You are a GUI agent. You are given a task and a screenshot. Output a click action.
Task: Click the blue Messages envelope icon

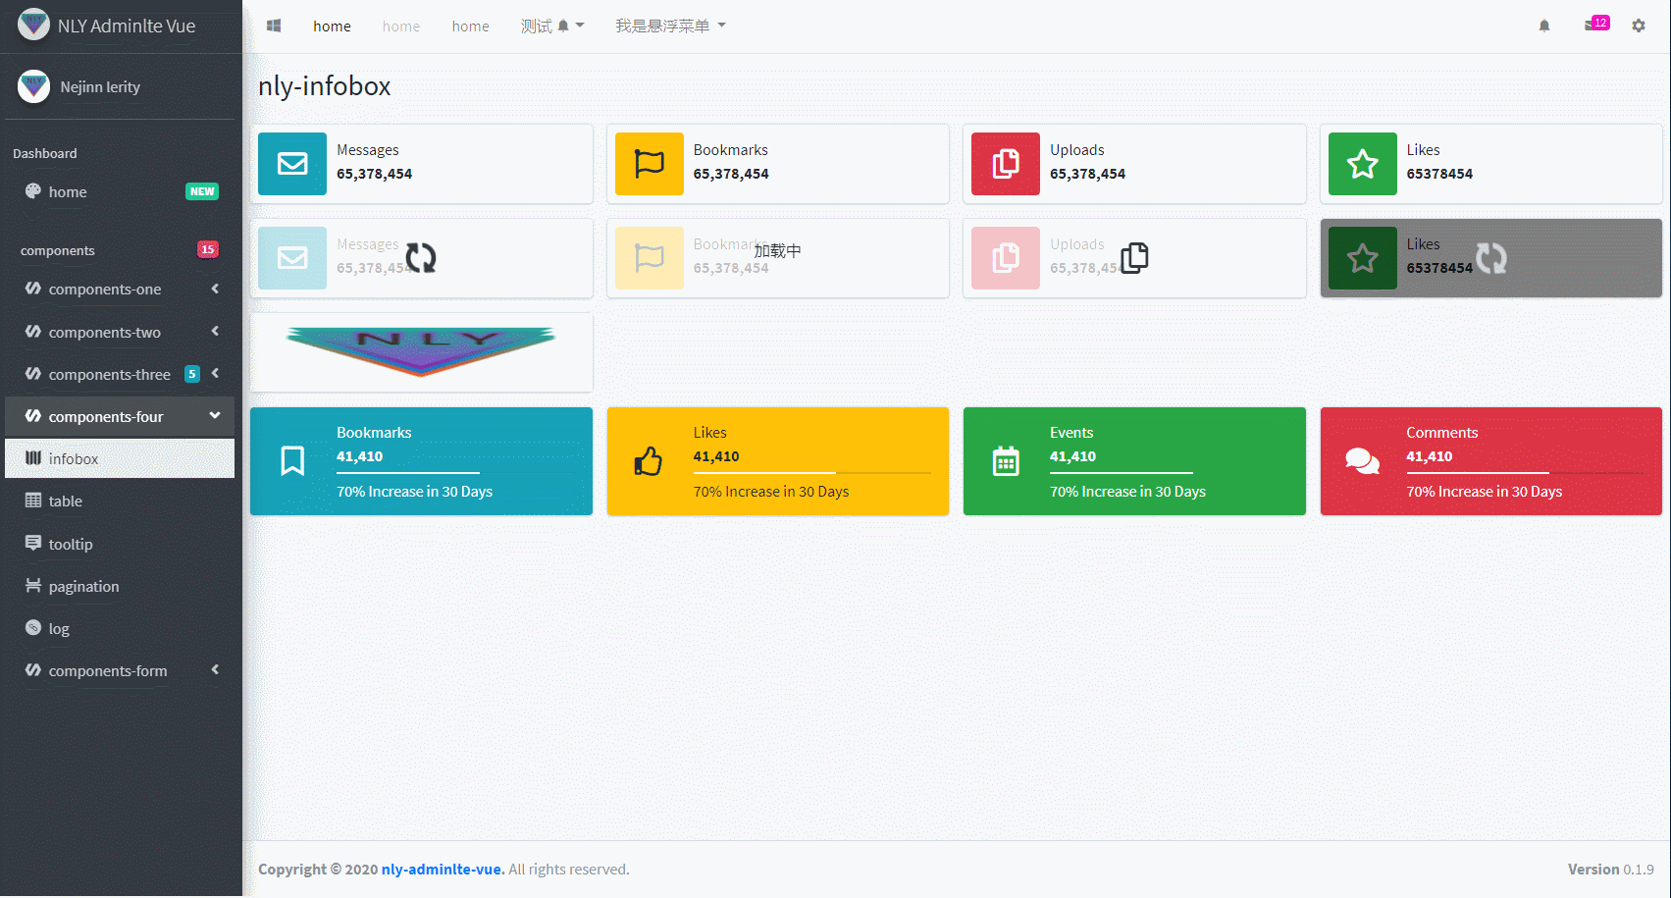292,164
